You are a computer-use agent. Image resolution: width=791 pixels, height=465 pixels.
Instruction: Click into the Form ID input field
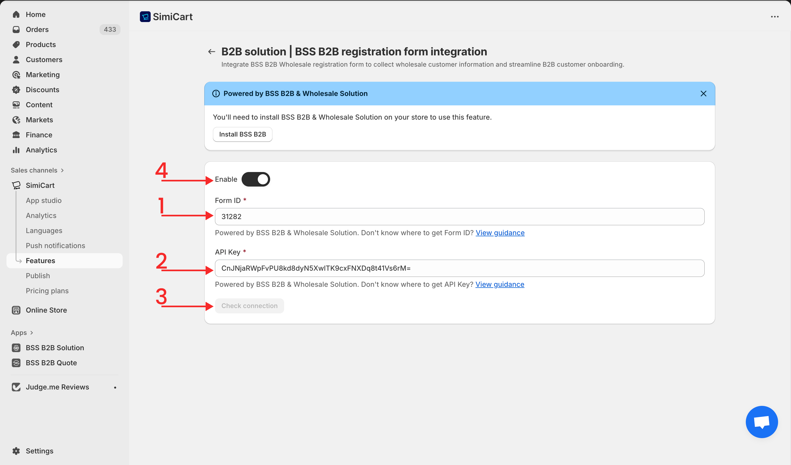(459, 216)
